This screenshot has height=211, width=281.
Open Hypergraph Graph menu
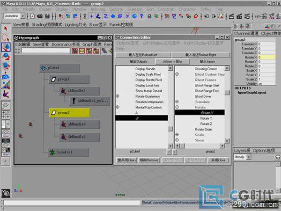tap(92, 44)
